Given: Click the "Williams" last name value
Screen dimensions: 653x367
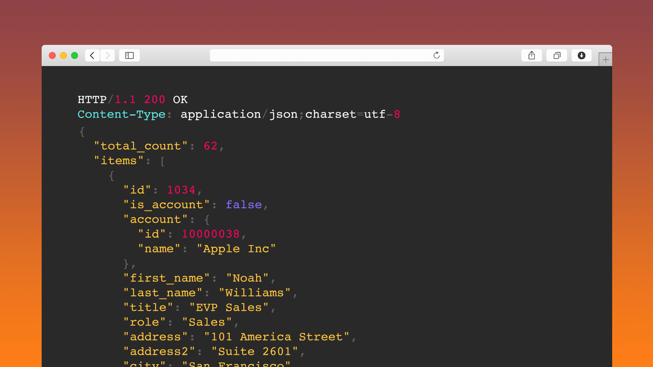Looking at the screenshot, I should pyautogui.click(x=254, y=293).
